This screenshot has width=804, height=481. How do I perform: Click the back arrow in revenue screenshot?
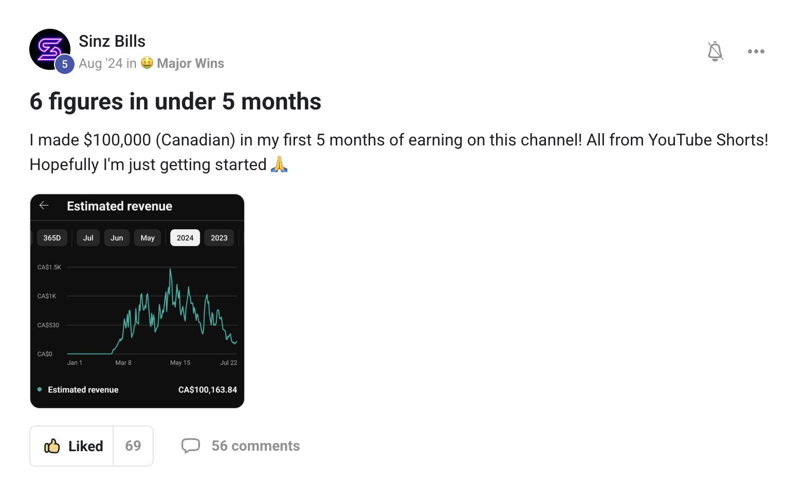point(44,206)
